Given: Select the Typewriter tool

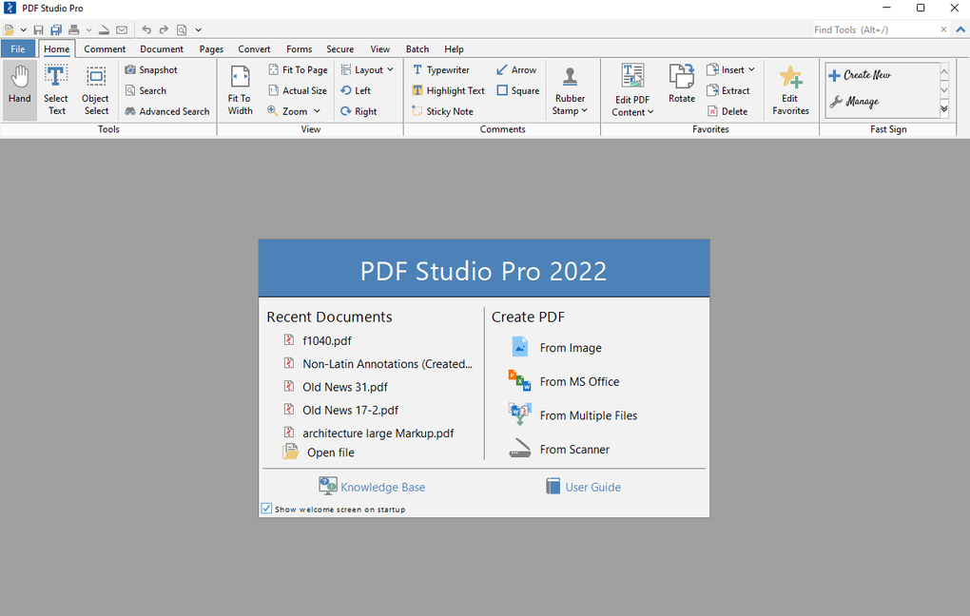Looking at the screenshot, I should point(441,69).
